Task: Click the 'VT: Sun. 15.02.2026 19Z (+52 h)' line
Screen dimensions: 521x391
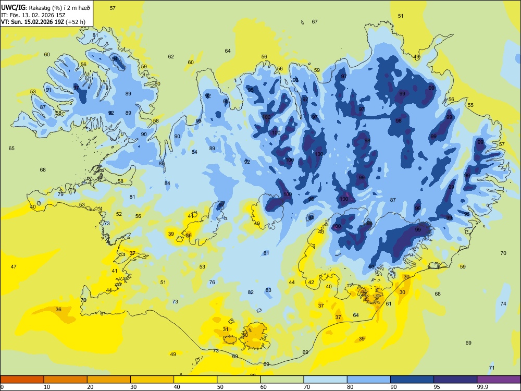Action: [x=43, y=22]
